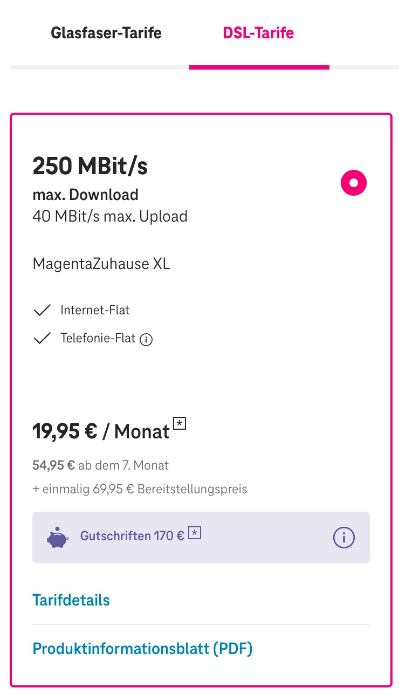Click the 19,95 € / Monat price

pyautogui.click(x=101, y=431)
